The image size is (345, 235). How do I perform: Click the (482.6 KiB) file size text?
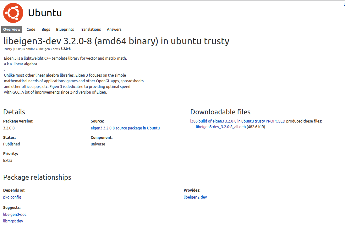(x=256, y=127)
